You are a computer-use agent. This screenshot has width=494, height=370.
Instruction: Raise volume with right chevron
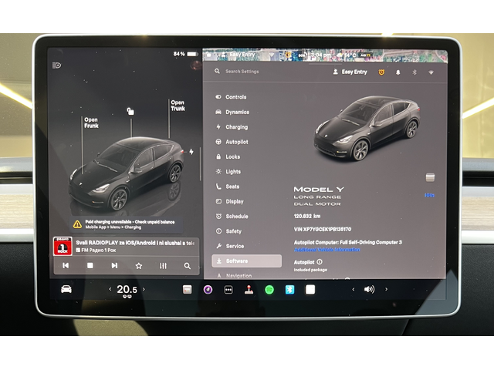tap(386, 289)
